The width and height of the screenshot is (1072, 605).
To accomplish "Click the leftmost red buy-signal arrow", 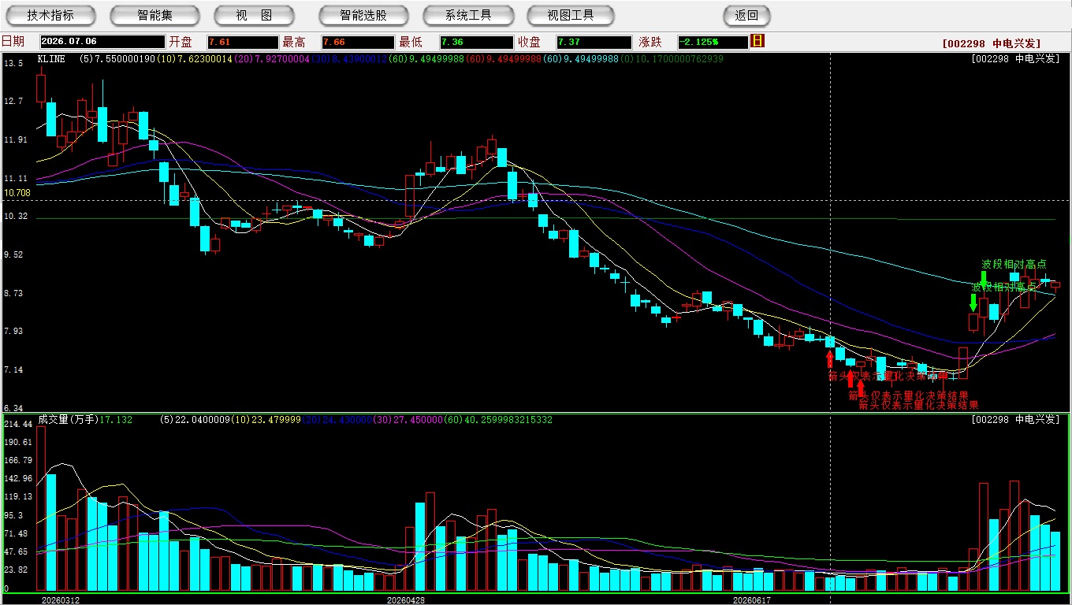I will tap(829, 359).
